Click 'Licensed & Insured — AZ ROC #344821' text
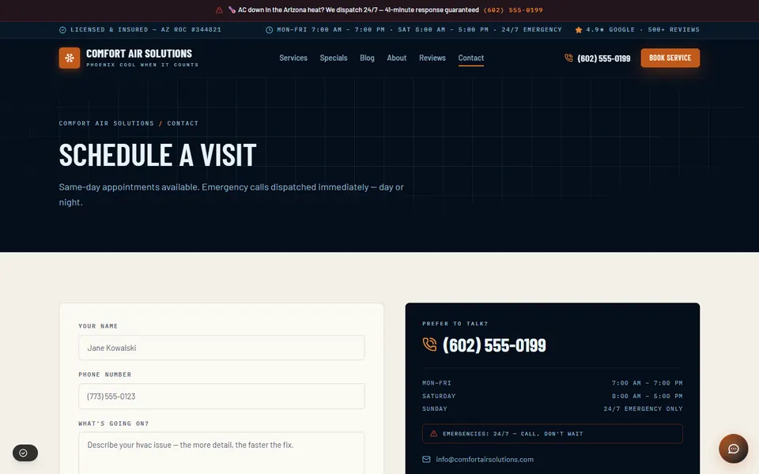Viewport: 759px width, 474px height. (x=145, y=30)
